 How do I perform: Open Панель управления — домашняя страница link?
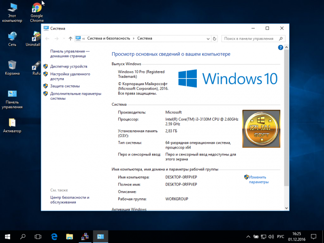point(70,53)
